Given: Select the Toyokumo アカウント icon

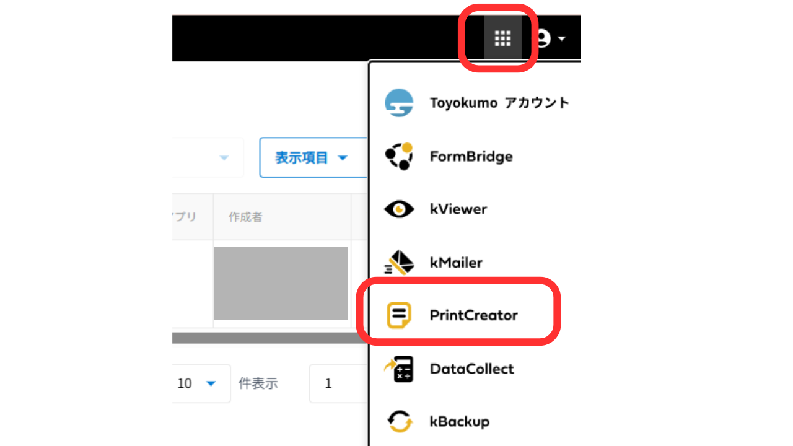Looking at the screenshot, I should (x=399, y=102).
